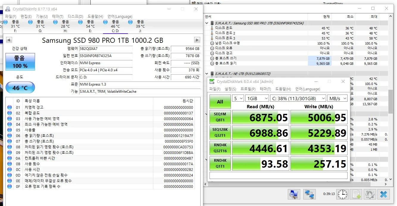Go to next disk with right arrow
397x206 pixels.
[197, 40]
